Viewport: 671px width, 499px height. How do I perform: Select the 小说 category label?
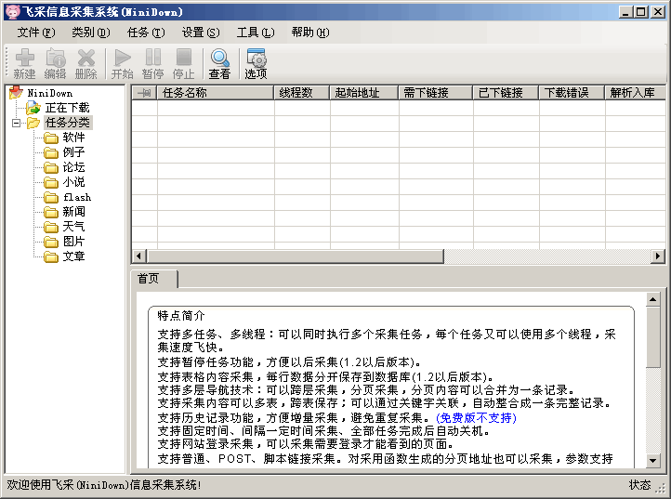[x=74, y=182]
